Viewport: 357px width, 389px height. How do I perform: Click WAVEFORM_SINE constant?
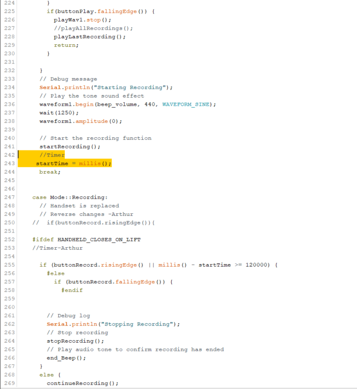coord(186,104)
